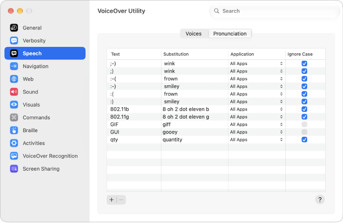Open Application popup for :( frown row
This screenshot has height=223, width=343.
[x=256, y=94]
